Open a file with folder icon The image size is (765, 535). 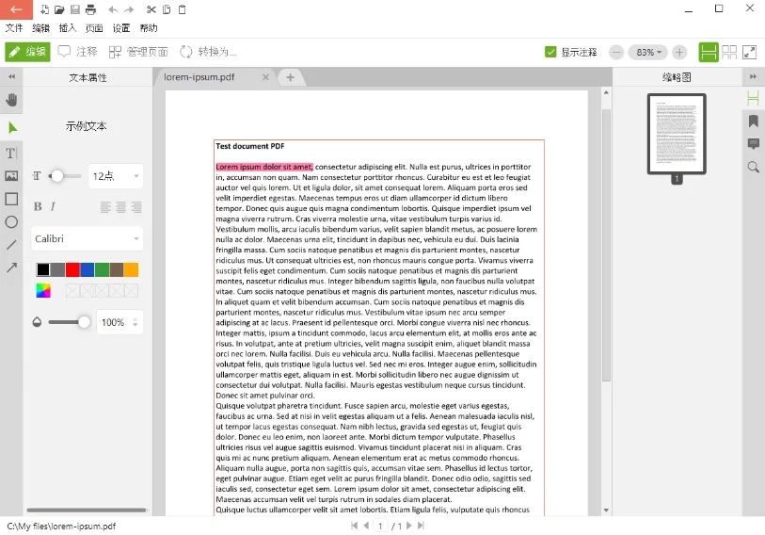(x=59, y=9)
